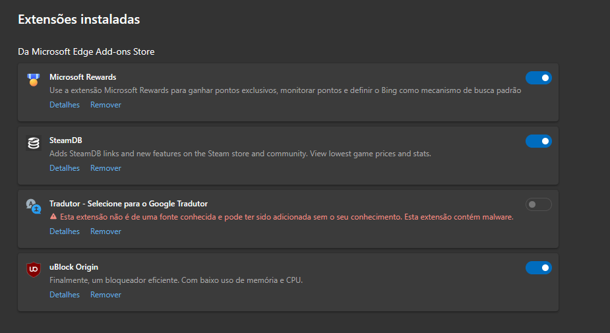
Task: Switch off the uBlock Origin toggle
Action: coord(538,268)
